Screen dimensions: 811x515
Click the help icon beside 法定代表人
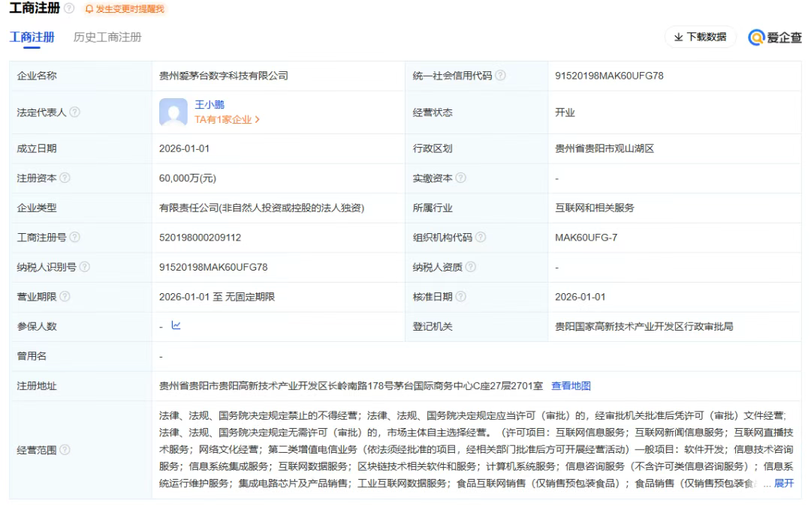tap(74, 112)
